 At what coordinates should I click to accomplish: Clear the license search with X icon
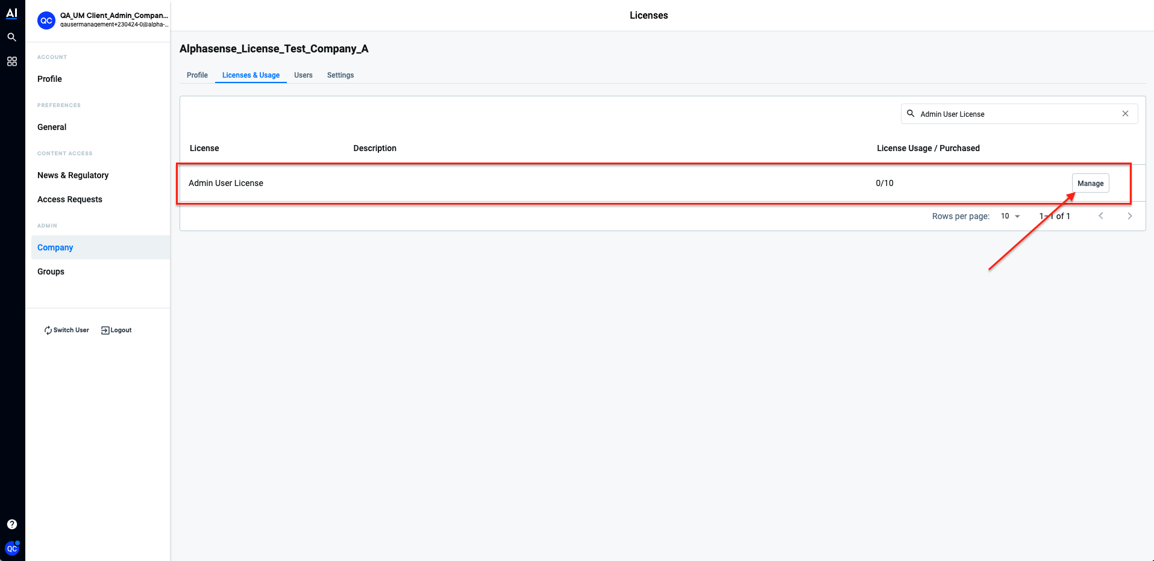(1125, 114)
